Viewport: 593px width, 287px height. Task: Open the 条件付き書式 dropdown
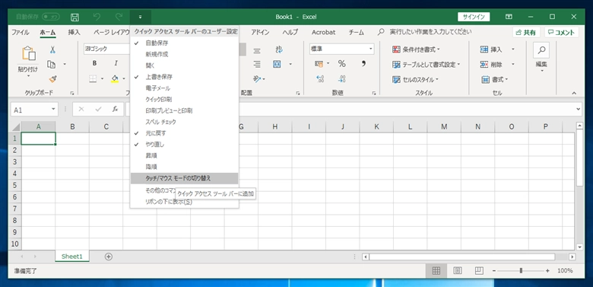[416, 49]
